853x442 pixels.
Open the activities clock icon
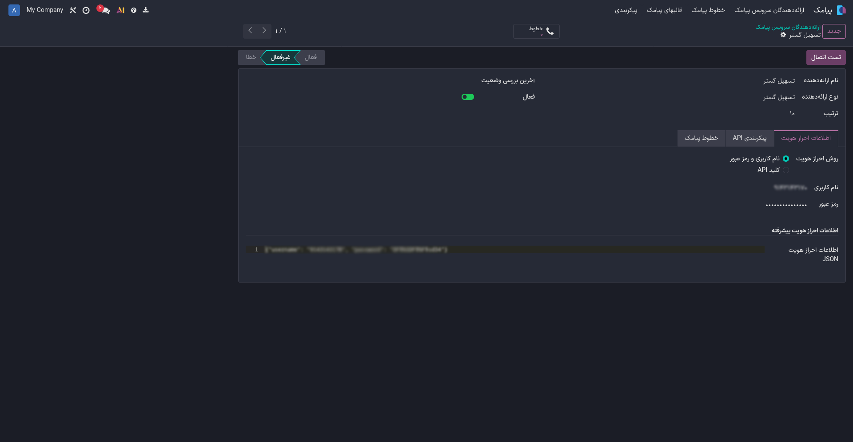coord(86,10)
